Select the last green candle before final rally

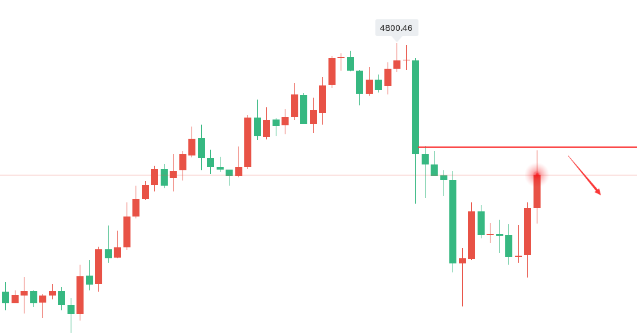coord(508,245)
